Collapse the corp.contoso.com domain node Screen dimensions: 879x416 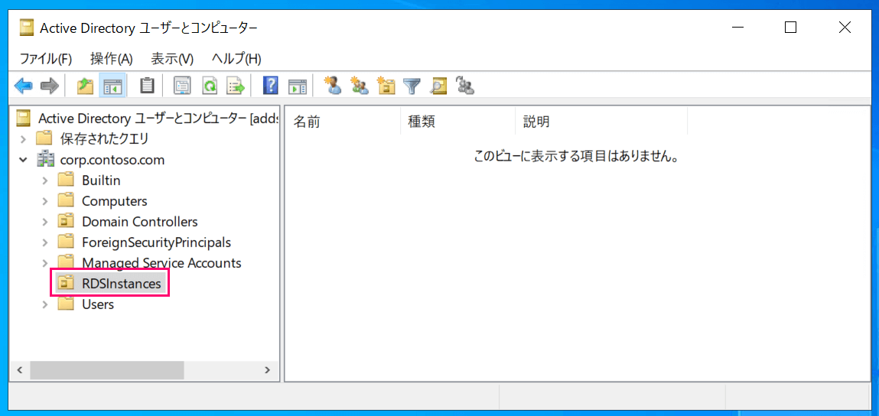click(23, 160)
